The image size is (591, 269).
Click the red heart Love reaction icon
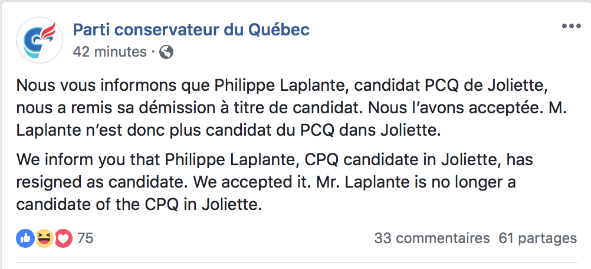click(x=63, y=238)
